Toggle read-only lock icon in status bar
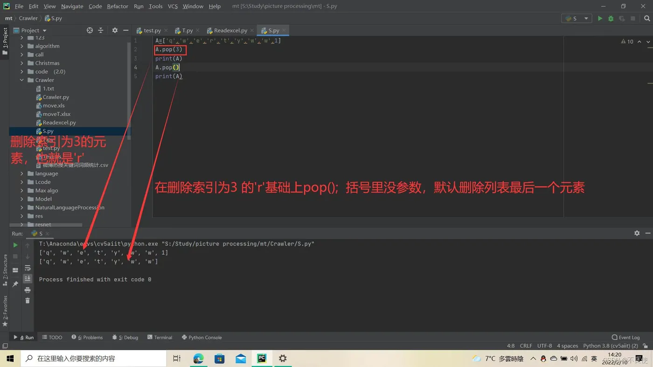Screen dimensions: 653x367 tap(646, 346)
